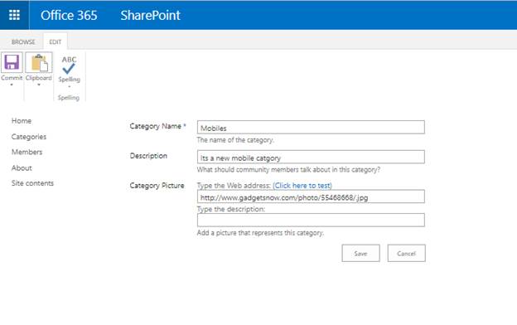This screenshot has height=325, width=517.
Task: Open the Office 365 app launcher grid
Action: (14, 15)
